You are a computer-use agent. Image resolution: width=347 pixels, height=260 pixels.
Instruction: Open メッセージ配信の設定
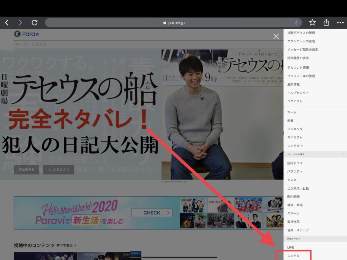(x=303, y=50)
